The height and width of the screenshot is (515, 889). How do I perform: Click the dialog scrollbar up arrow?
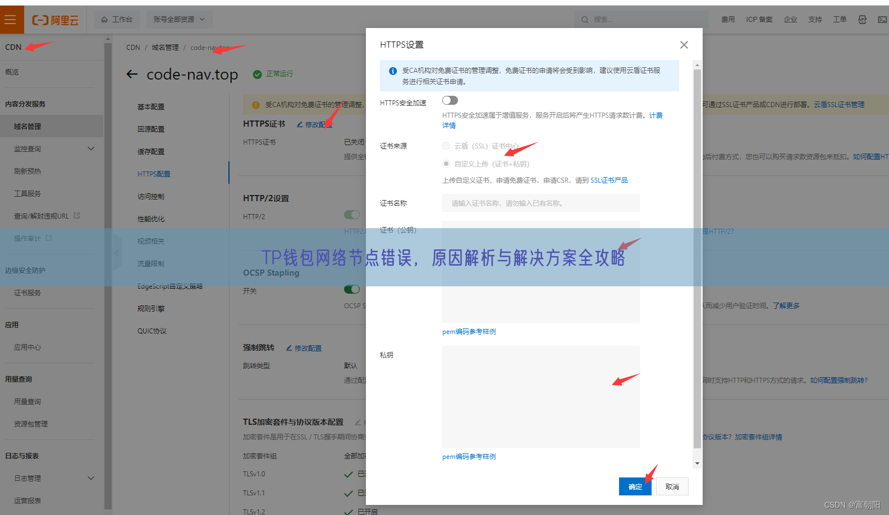click(697, 65)
